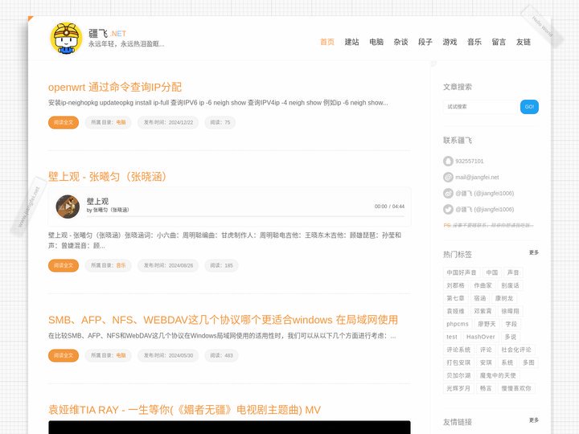Open the QQ contact icon 932557101
This screenshot has height=434, width=579.
[x=448, y=162]
